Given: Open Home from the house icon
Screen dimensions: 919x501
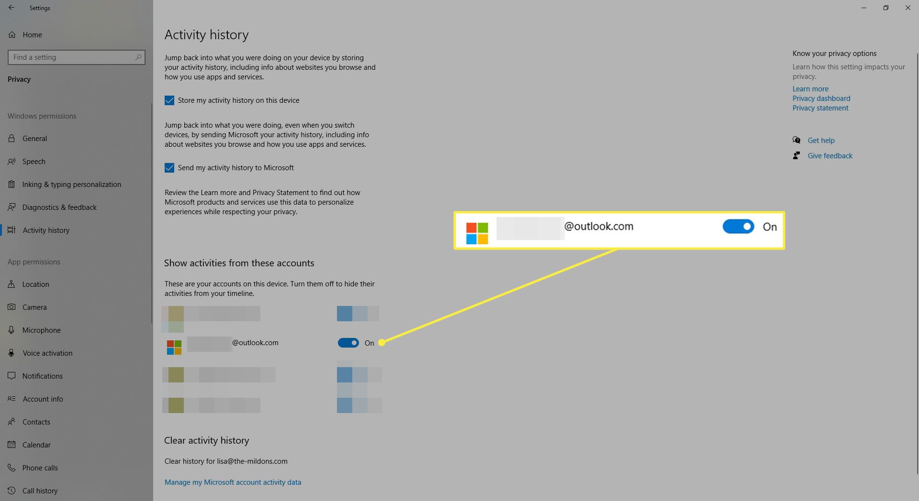Looking at the screenshot, I should click(x=12, y=35).
